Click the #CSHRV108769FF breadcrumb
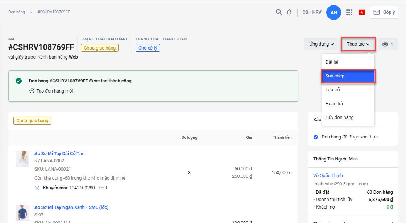Viewport: 406px width, 223px height. click(x=54, y=12)
